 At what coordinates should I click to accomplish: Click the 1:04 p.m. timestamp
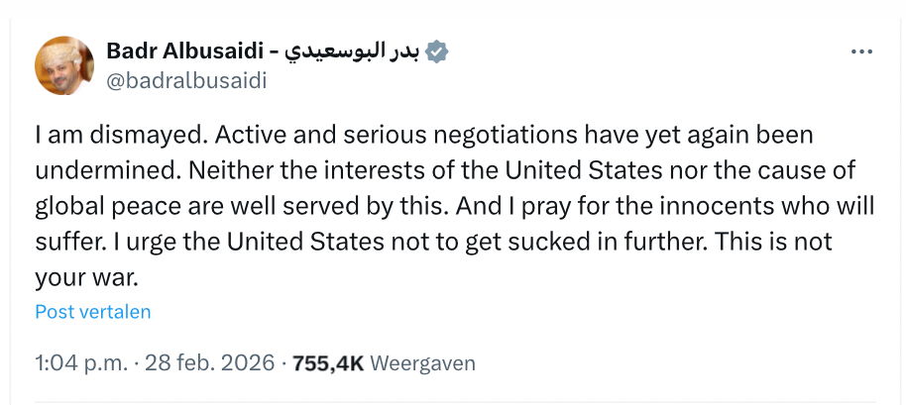point(80,363)
